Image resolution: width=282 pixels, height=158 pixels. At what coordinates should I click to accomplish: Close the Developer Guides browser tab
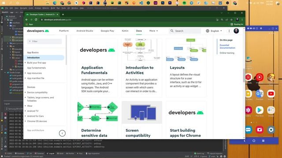[x=58, y=14]
